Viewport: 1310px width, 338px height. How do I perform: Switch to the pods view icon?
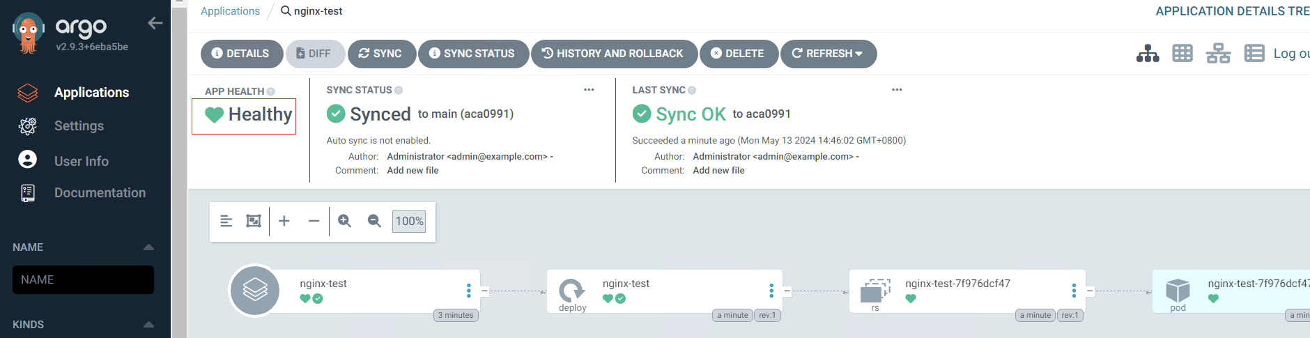pos(1182,54)
